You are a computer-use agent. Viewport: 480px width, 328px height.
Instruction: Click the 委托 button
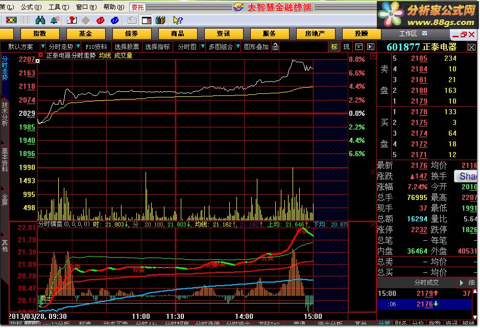pos(137,7)
